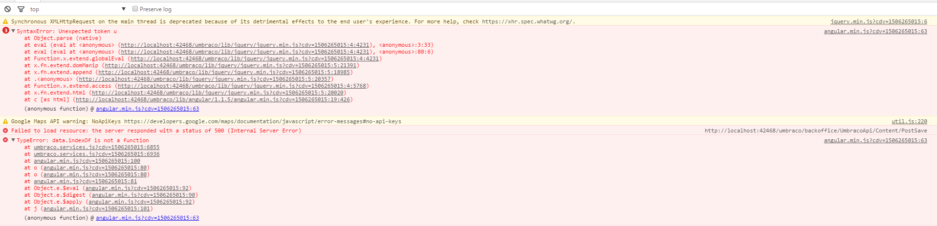
Task: Open the failed PostSave request URL
Action: pos(815,131)
